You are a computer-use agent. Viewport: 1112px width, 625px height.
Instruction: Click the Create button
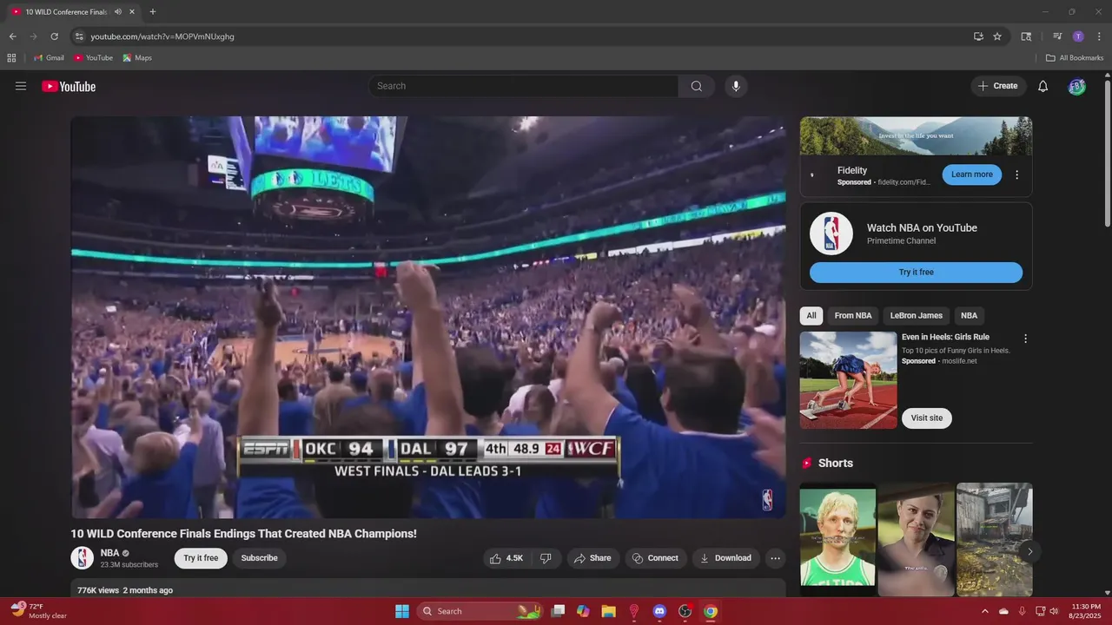pyautogui.click(x=997, y=86)
